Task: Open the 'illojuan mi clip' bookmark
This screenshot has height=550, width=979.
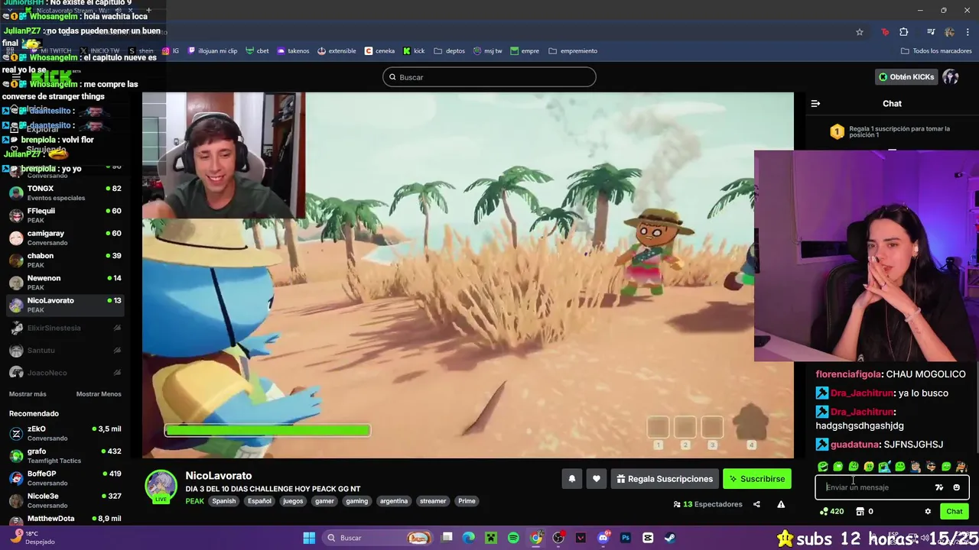Action: coord(213,51)
